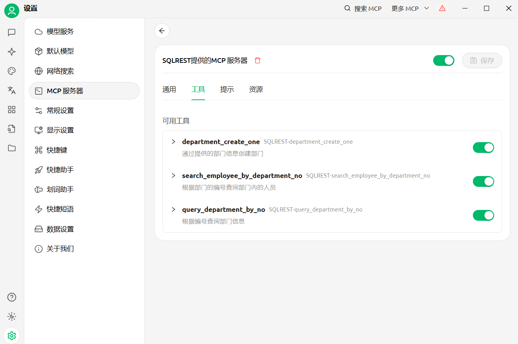
Task: Switch the theme with moon-sun icon
Action: pos(12,317)
